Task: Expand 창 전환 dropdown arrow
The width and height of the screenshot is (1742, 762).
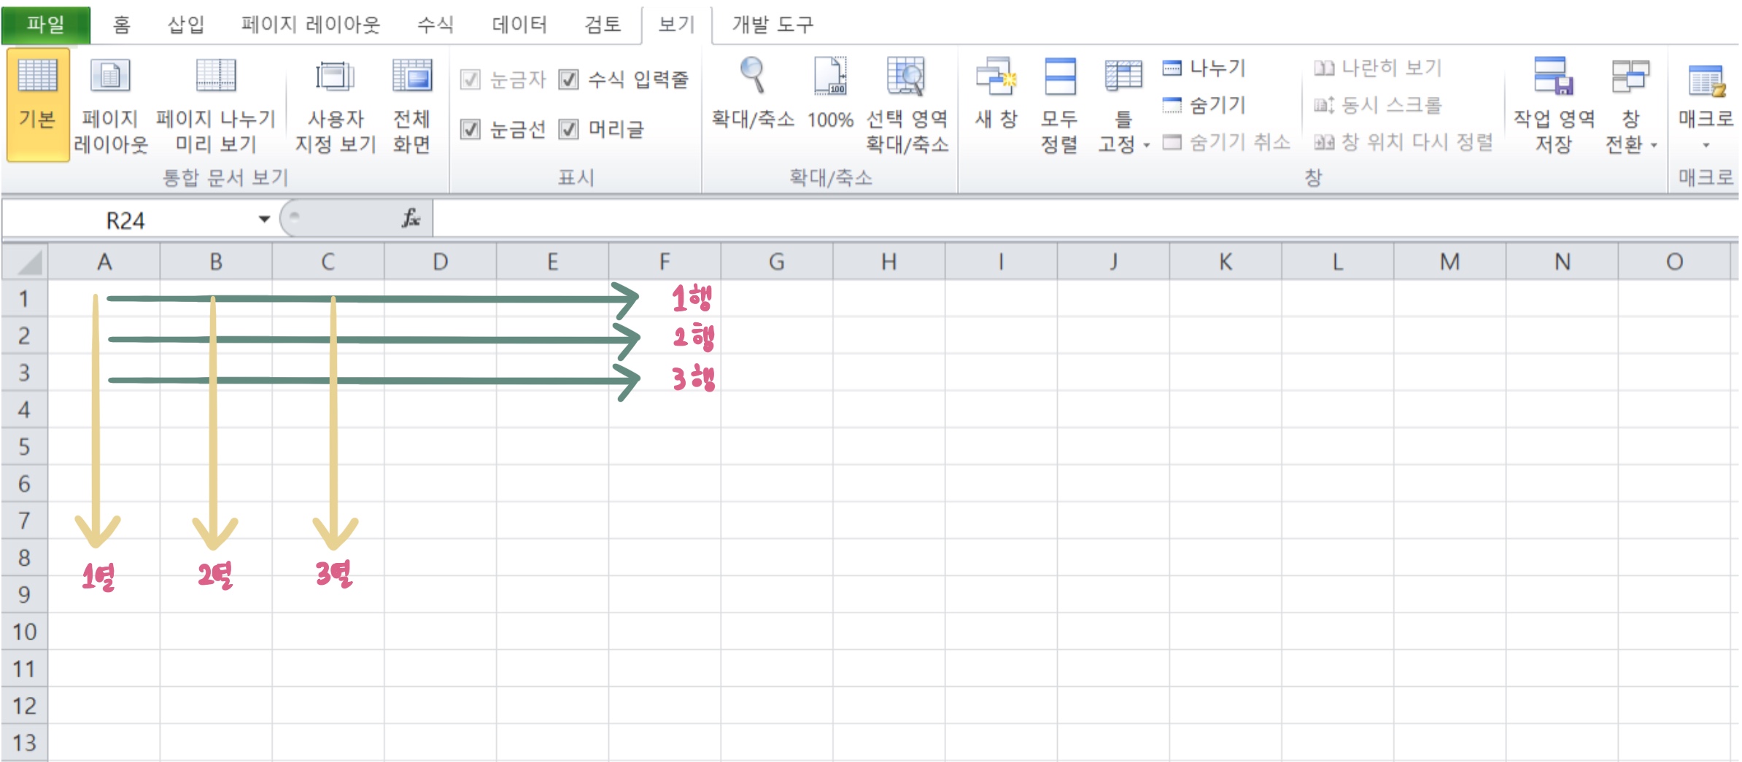Action: 1654,145
